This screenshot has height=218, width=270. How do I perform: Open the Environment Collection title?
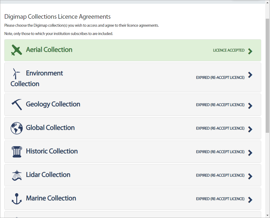tap(37, 79)
